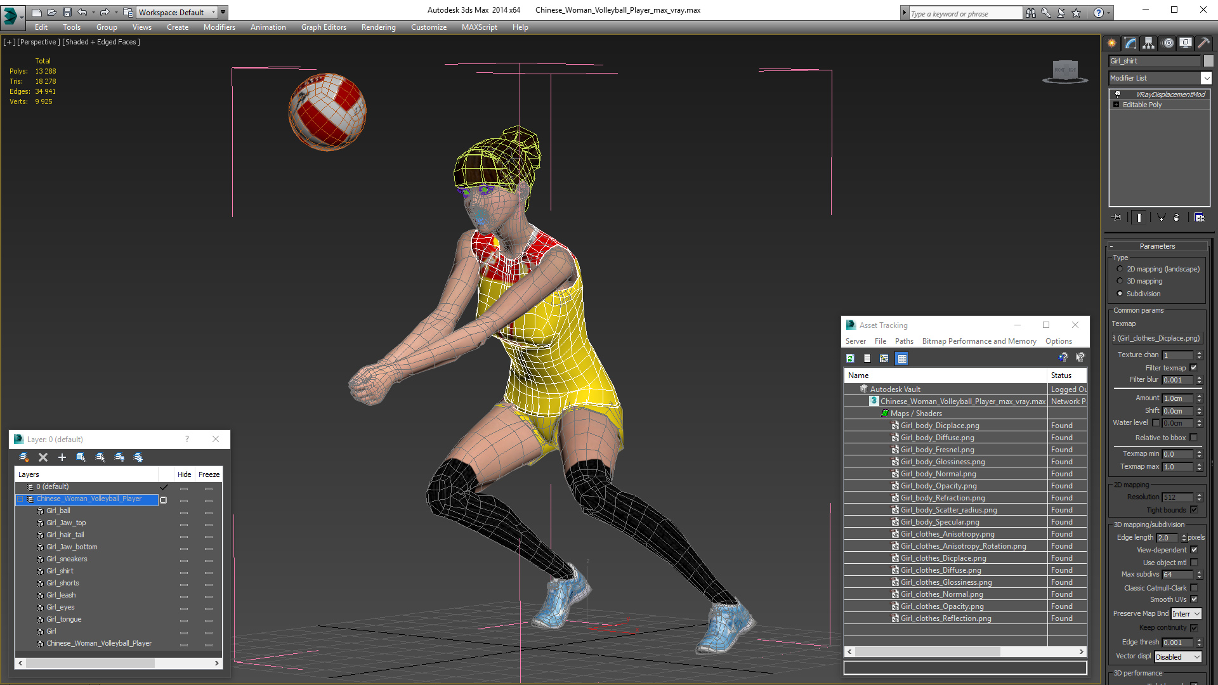Enable the Use object mtl checkbox
This screenshot has width=1218, height=685.
pyautogui.click(x=1194, y=563)
